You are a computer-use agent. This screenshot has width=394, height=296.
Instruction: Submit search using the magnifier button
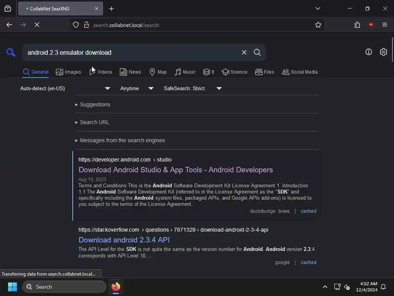(257, 52)
